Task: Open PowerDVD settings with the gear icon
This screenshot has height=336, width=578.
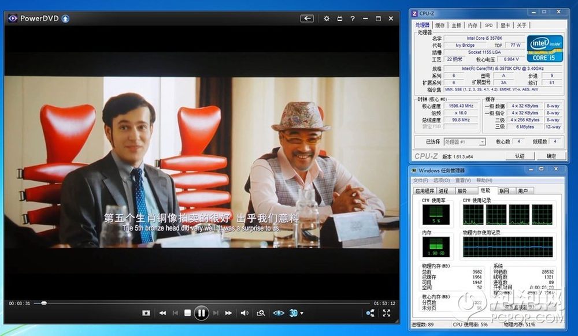Action: [326, 18]
